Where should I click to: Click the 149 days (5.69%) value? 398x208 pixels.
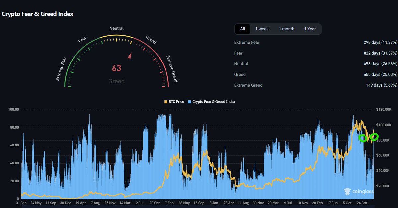click(382, 85)
